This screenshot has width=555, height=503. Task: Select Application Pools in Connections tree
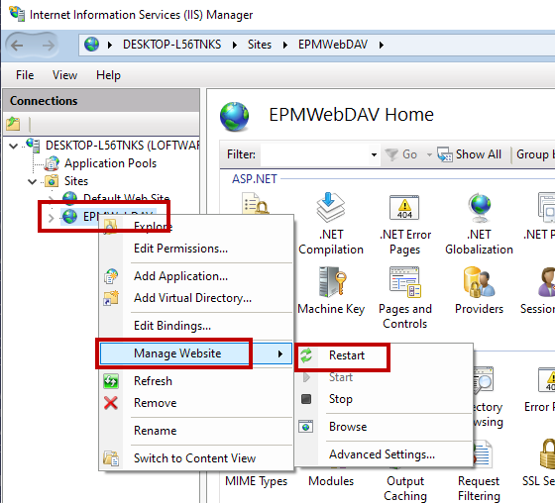point(110,163)
